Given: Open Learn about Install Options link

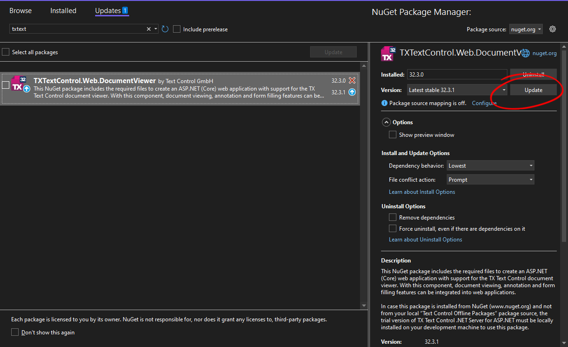Looking at the screenshot, I should 422,191.
